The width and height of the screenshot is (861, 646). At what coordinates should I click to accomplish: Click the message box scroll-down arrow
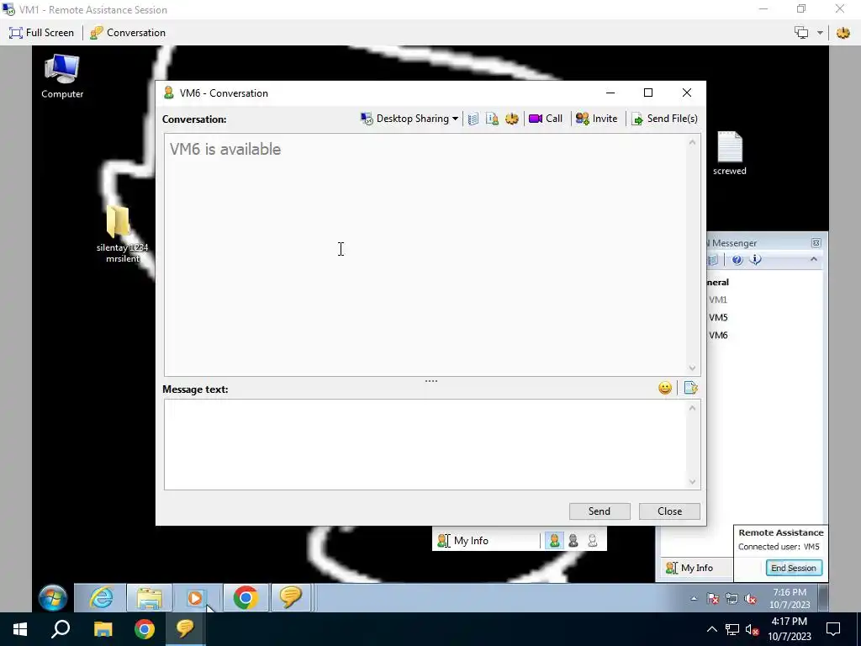click(x=693, y=482)
